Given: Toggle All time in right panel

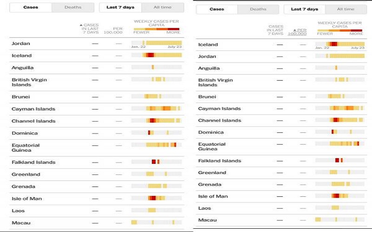Looking at the screenshot, I should click(x=346, y=9).
